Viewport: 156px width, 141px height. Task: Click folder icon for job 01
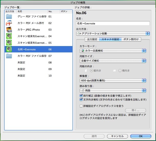pyautogui.click(x=9, y=17)
